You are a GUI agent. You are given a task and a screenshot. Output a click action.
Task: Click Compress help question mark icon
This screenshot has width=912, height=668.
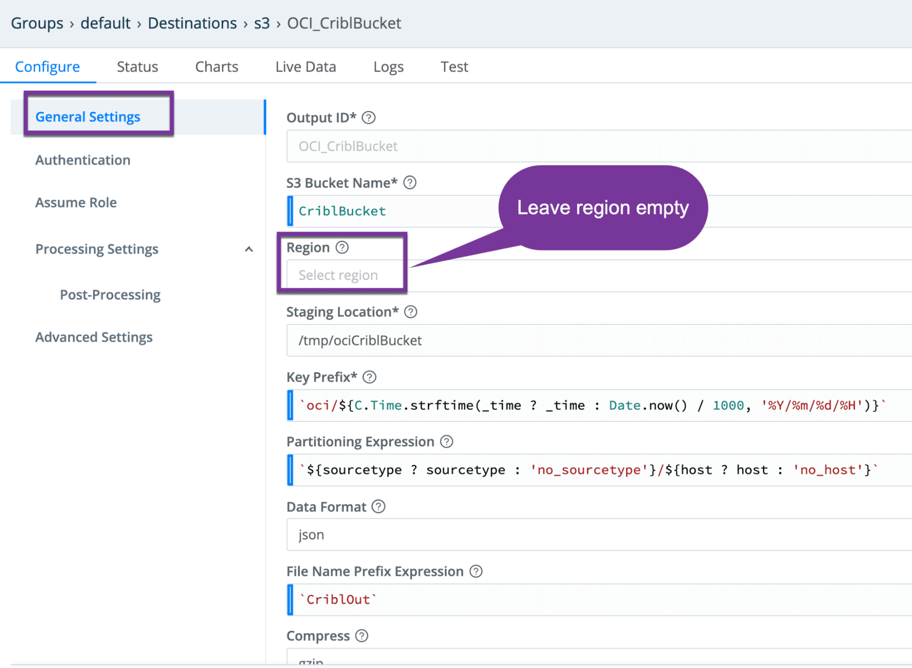coord(362,636)
